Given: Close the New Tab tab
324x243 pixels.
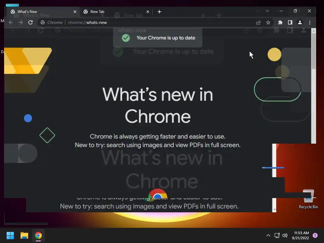Looking at the screenshot, I should [147, 12].
